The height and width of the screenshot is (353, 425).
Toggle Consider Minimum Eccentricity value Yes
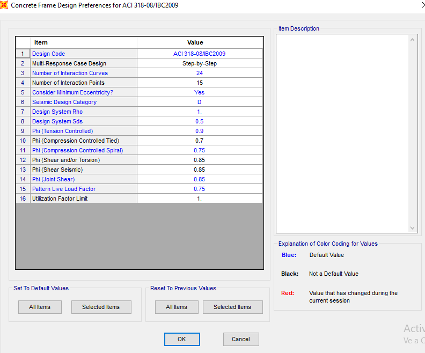(200, 92)
